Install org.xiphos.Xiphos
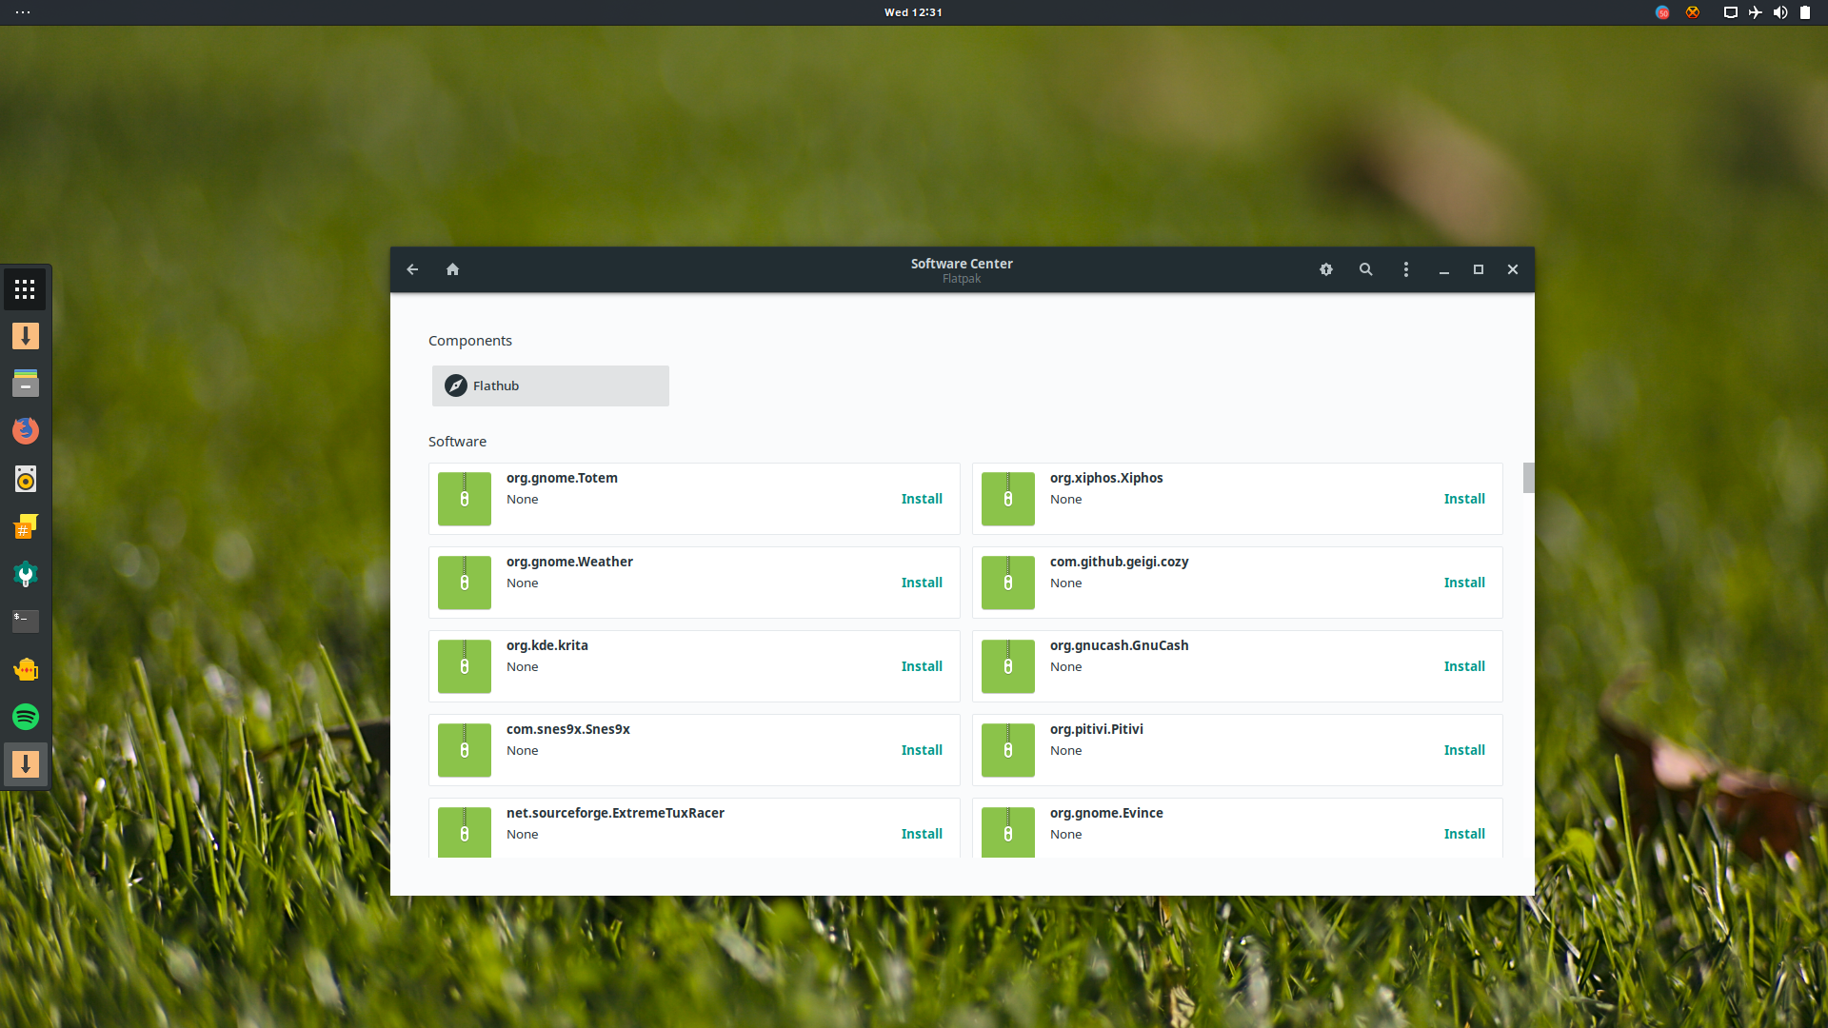The height and width of the screenshot is (1028, 1828). click(1464, 499)
